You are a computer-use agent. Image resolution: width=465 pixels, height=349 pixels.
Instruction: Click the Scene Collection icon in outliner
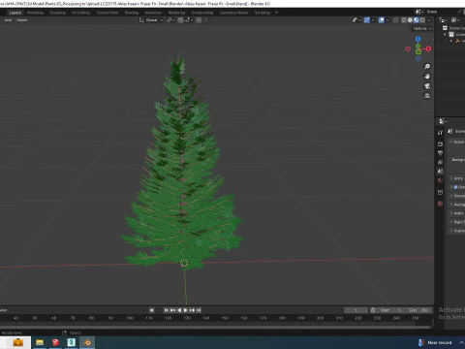(445, 28)
